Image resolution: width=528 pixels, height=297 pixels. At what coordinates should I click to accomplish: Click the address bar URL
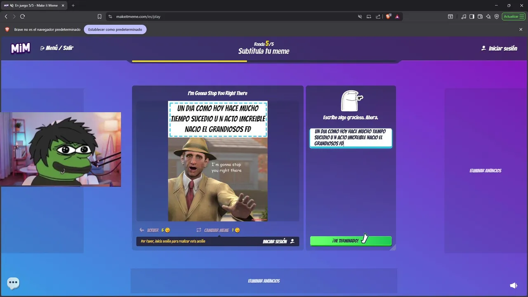[x=138, y=16]
